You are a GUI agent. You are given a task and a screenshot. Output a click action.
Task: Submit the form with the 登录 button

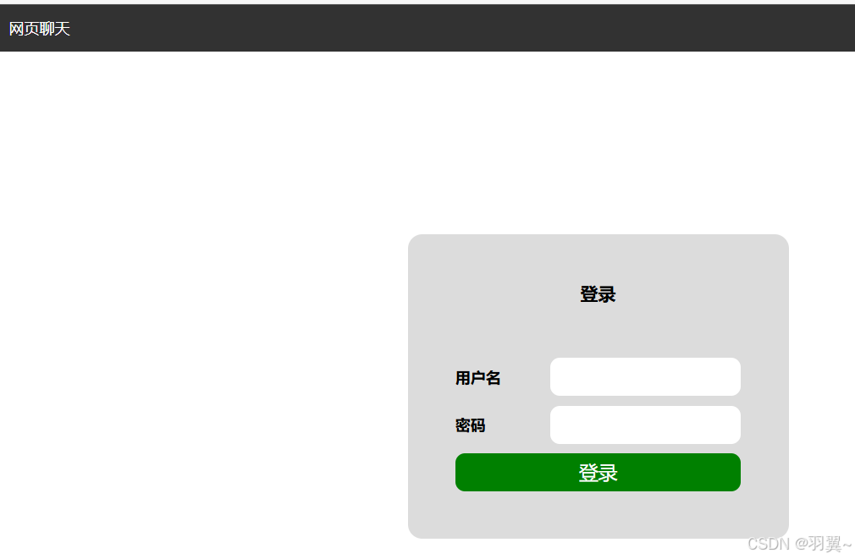598,473
